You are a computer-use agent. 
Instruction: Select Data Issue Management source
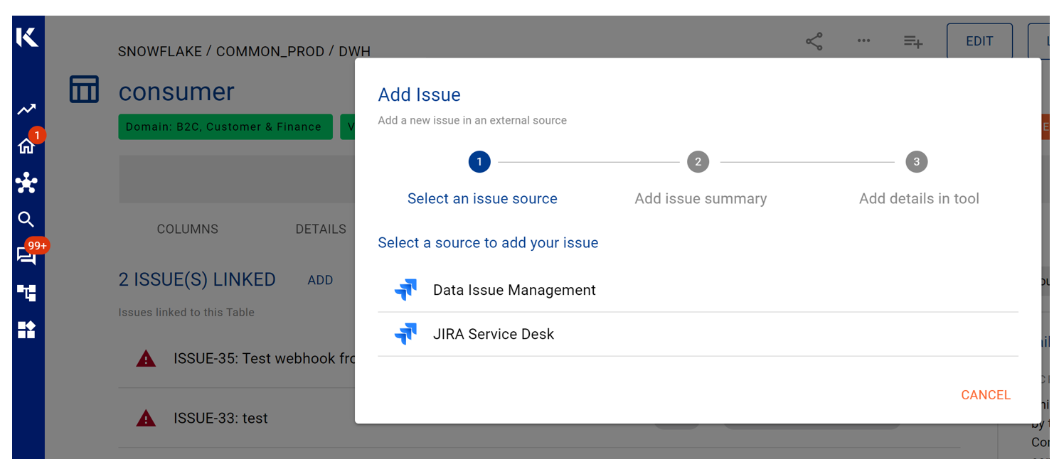[x=513, y=290]
